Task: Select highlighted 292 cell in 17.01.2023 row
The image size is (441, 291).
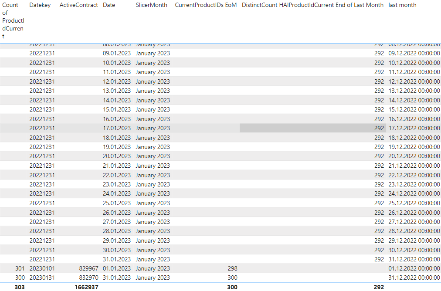Action: (313, 128)
